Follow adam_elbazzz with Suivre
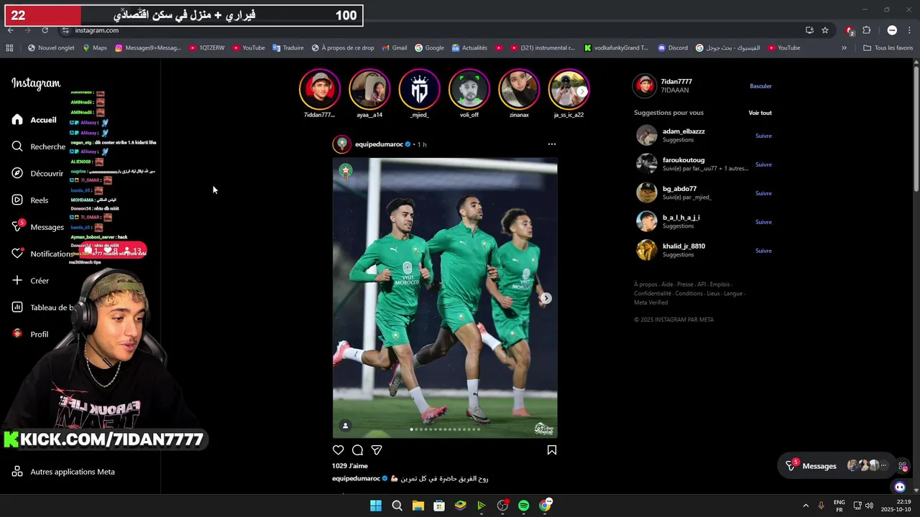Viewport: 920px width, 517px height. [x=763, y=136]
